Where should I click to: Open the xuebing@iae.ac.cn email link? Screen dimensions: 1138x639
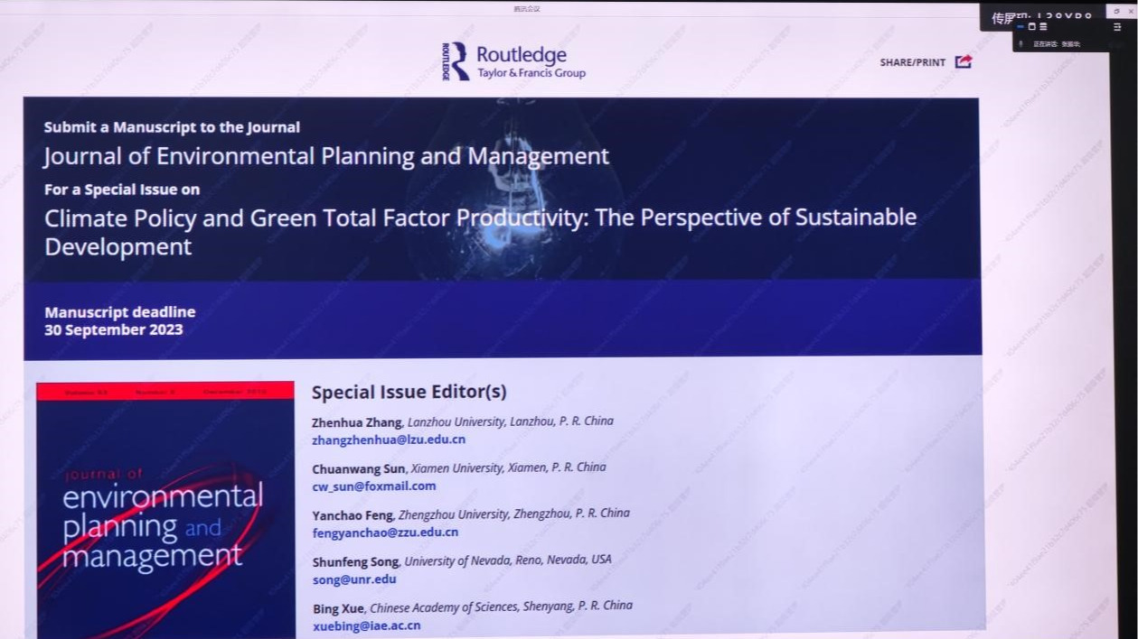tap(366, 625)
